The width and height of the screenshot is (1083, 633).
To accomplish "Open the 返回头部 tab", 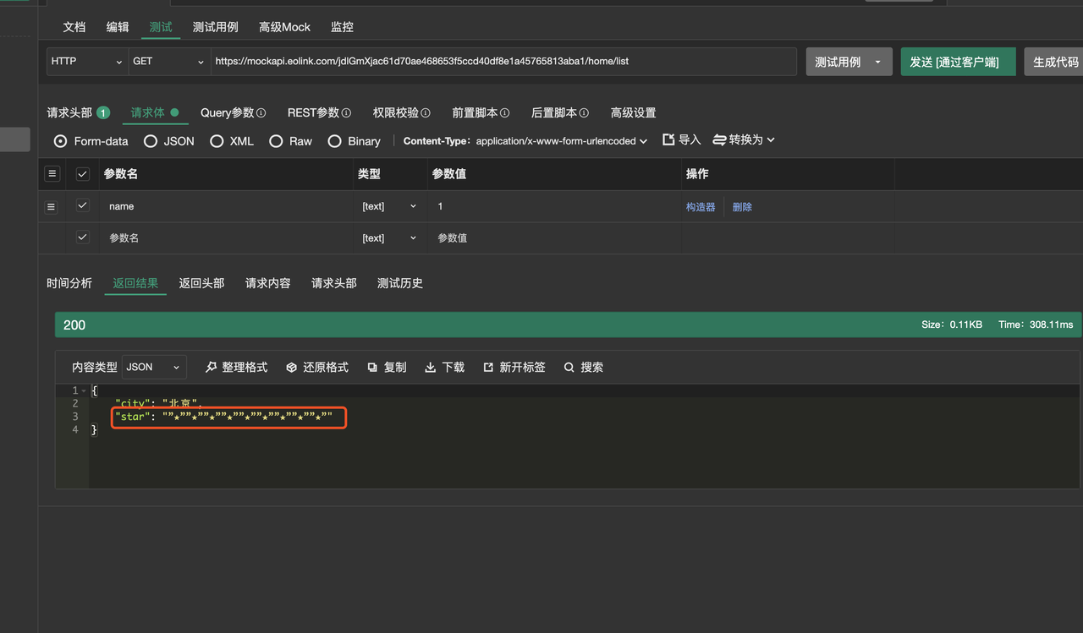I will (x=201, y=283).
